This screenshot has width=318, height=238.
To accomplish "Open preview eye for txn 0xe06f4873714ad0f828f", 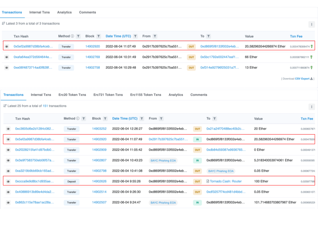I will click(x=7, y=67).
